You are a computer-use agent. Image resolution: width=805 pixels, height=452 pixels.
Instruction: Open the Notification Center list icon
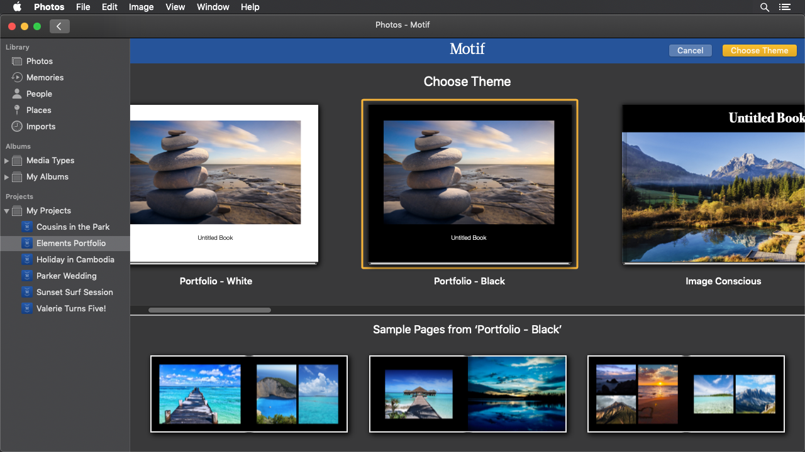[784, 7]
